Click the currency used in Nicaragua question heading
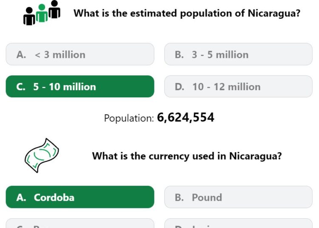Image resolution: width=319 pixels, height=228 pixels. [187, 156]
